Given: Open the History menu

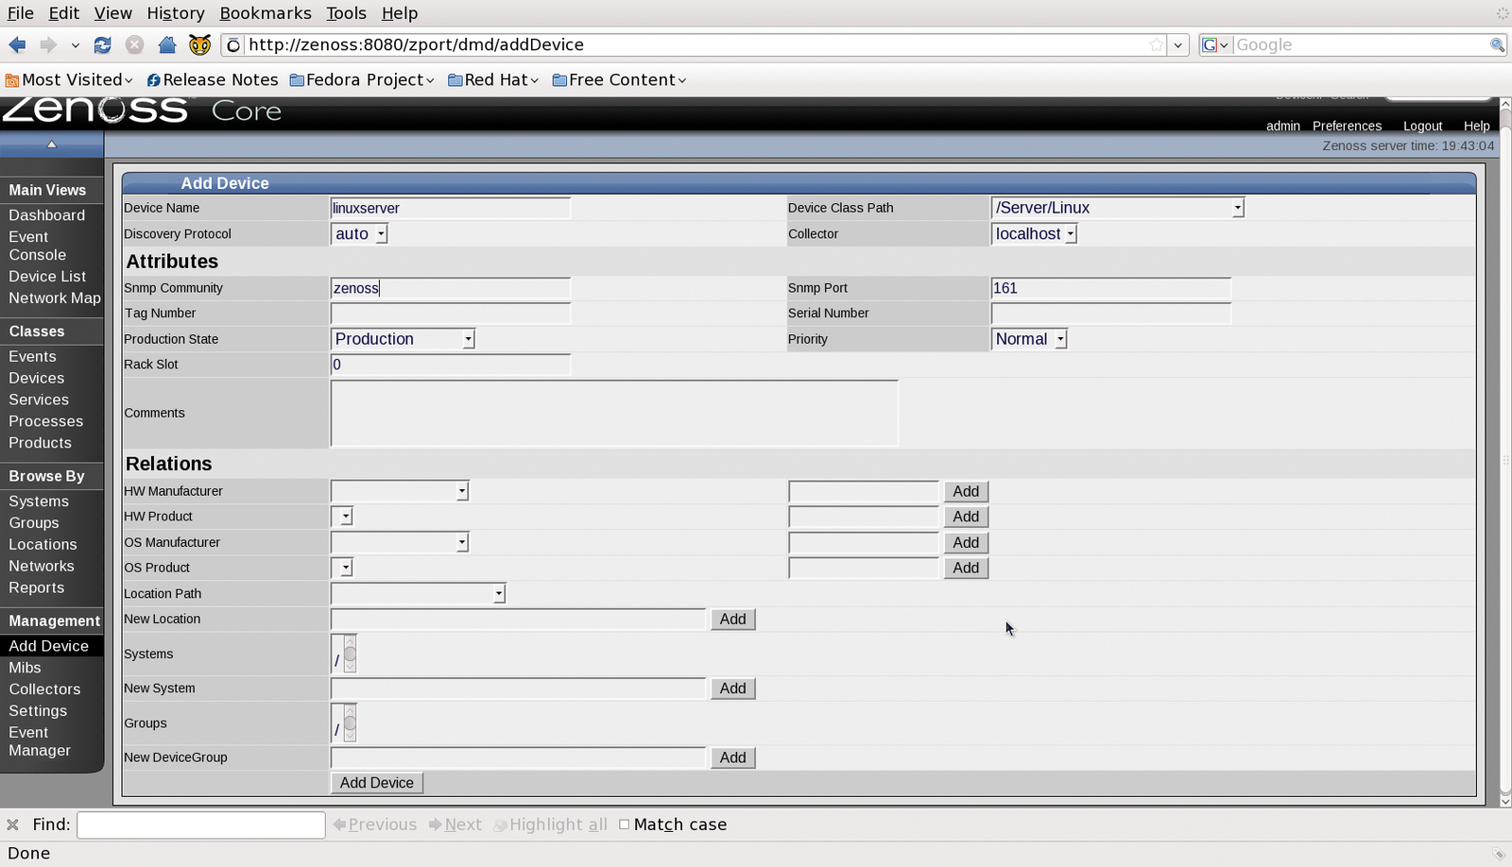Looking at the screenshot, I should pos(176,13).
